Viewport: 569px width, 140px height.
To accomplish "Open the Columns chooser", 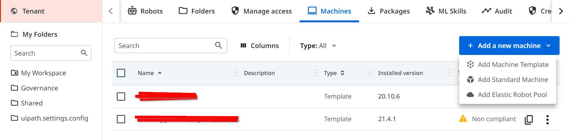I will click(259, 46).
